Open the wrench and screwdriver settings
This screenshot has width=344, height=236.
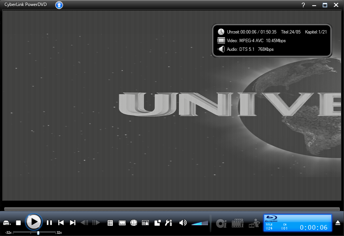(168, 223)
